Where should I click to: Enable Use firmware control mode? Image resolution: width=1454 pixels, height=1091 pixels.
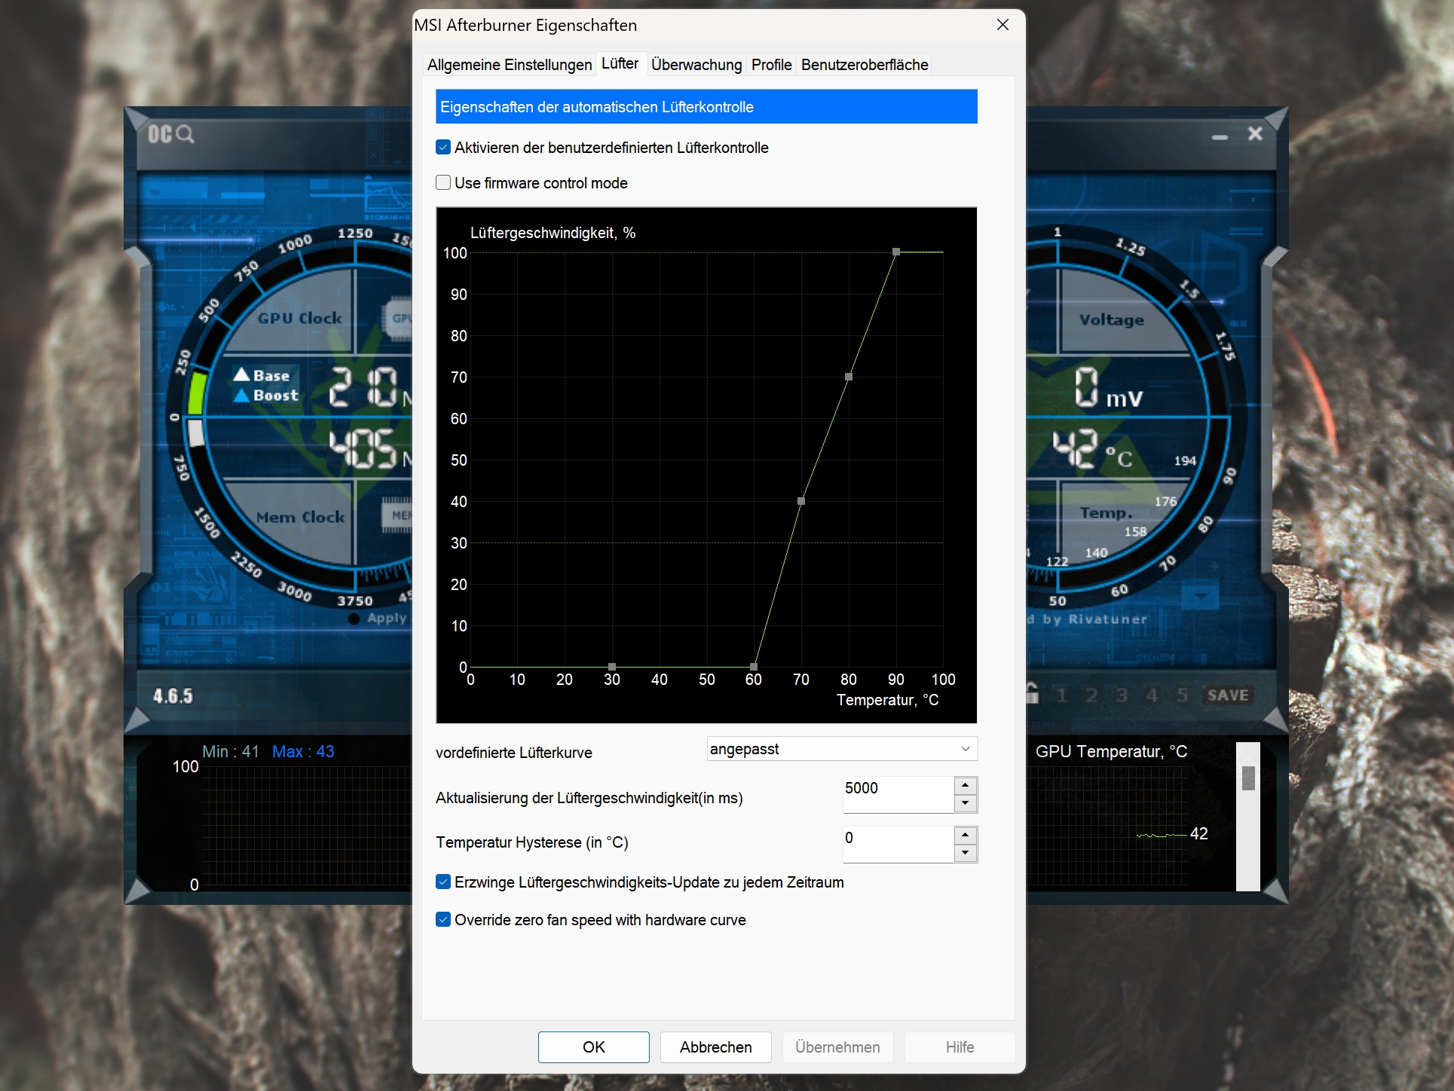443,183
